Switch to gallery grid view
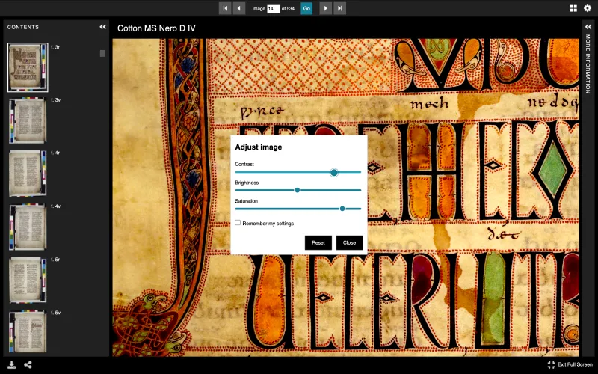Viewport: 598px width, 374px height. [x=573, y=8]
